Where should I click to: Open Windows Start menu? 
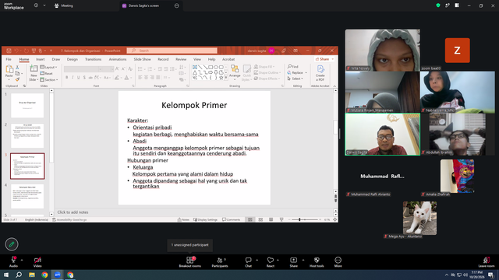(6, 275)
